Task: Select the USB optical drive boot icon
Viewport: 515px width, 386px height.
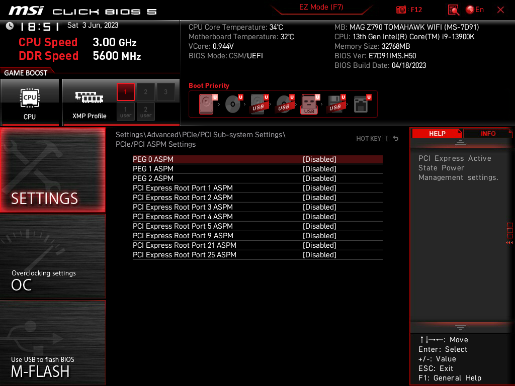Action: click(x=285, y=104)
